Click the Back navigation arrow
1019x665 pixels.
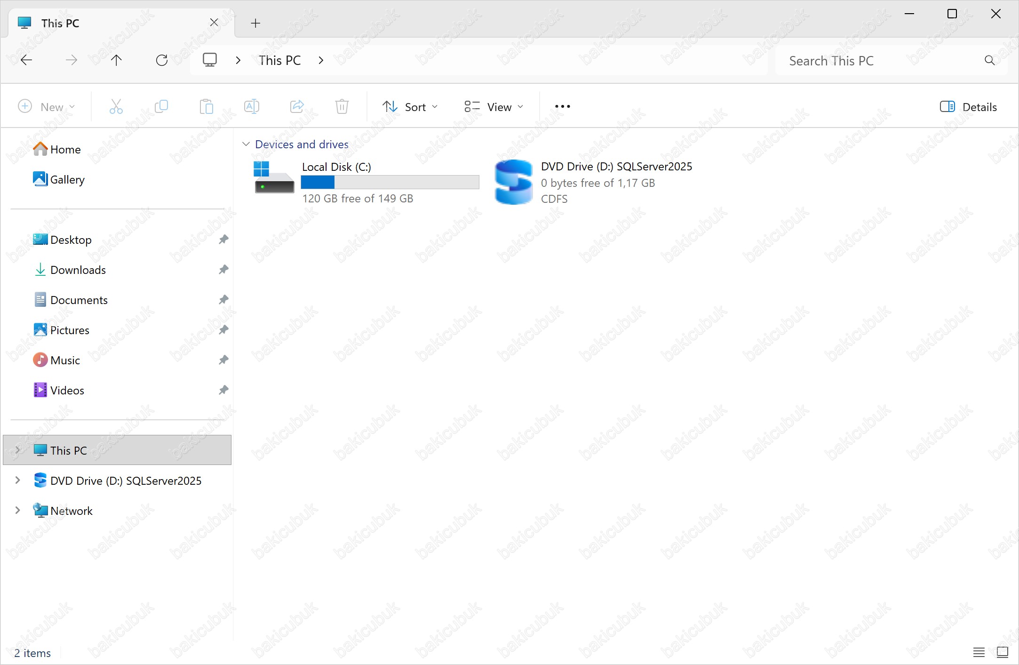pyautogui.click(x=26, y=60)
